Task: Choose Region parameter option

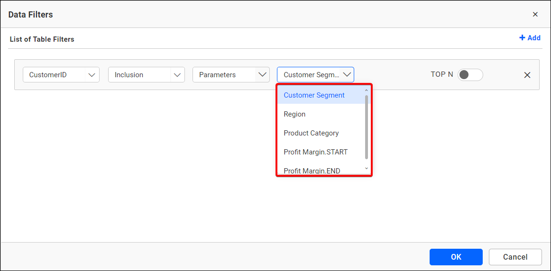Action: (x=294, y=114)
